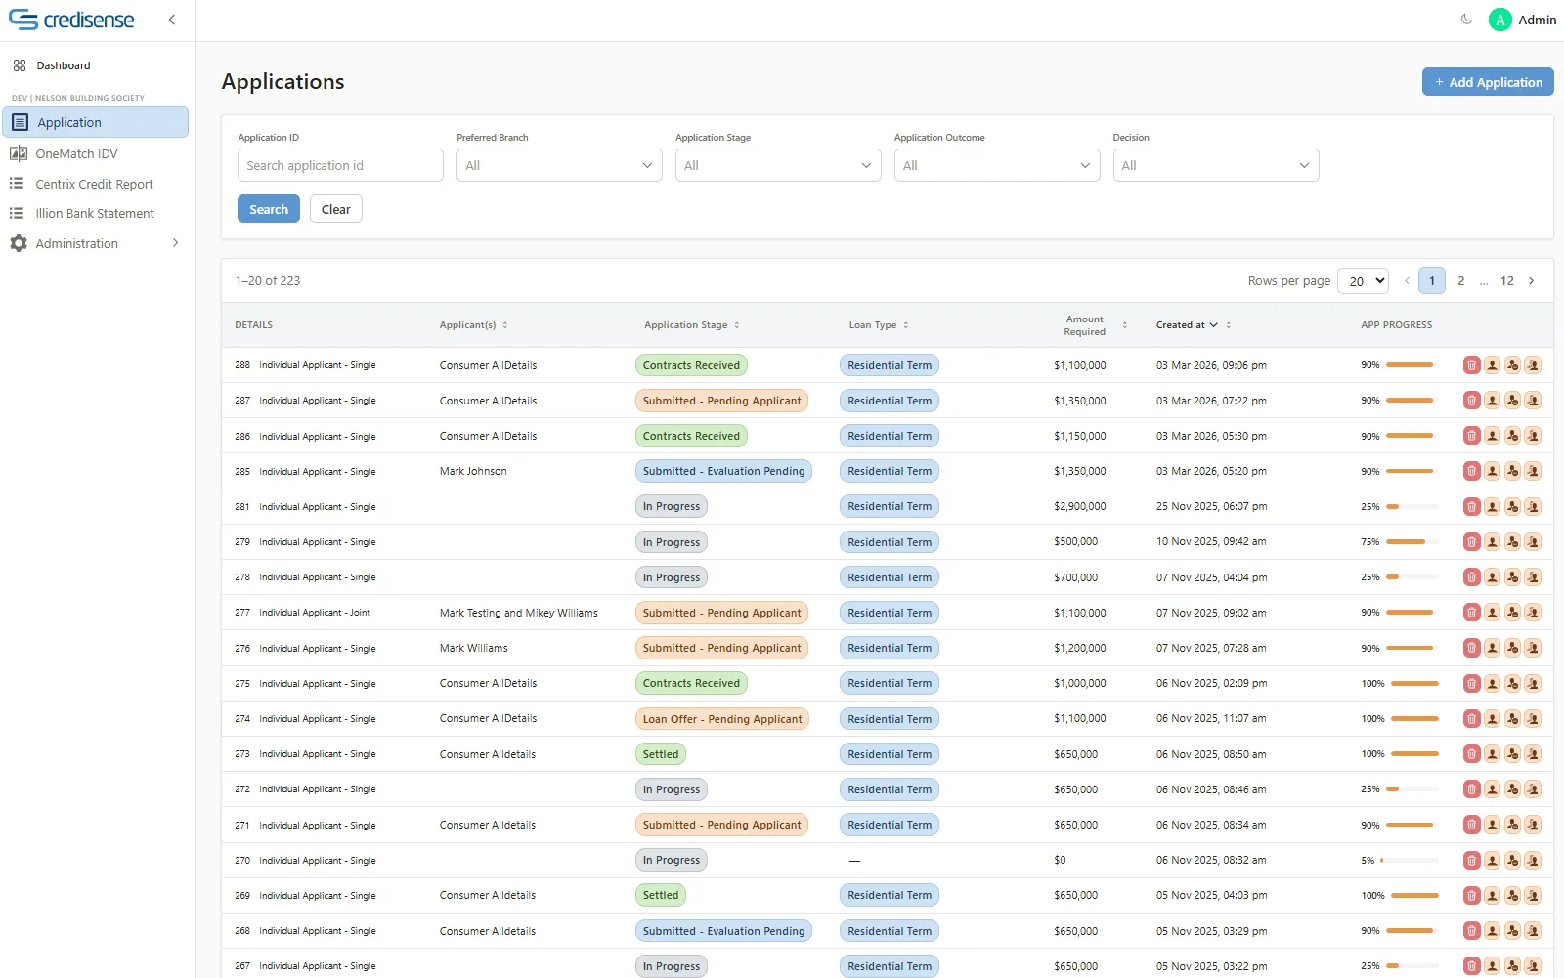Click the 10 Nov 2025, 09:42 am date
The height and width of the screenshot is (978, 1564).
(1211, 542)
